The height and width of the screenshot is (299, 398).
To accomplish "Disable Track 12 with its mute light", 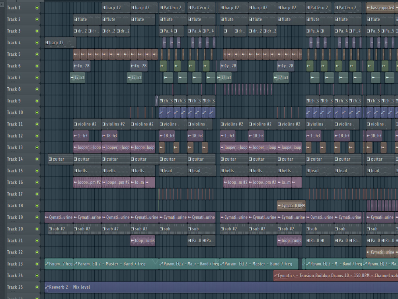I will [37, 136].
